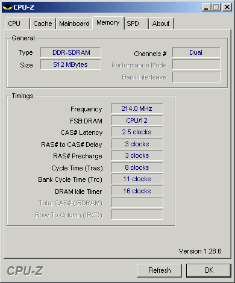Image resolution: width=235 pixels, height=283 pixels.
Task: Click the RAS# to CAS# Delay value field
Action: coord(137,144)
